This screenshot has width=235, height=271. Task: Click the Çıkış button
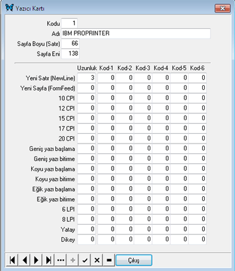click(134, 260)
